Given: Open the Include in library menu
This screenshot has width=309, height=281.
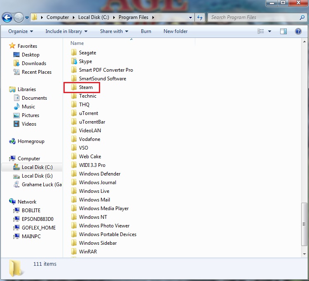Looking at the screenshot, I should (66, 31).
